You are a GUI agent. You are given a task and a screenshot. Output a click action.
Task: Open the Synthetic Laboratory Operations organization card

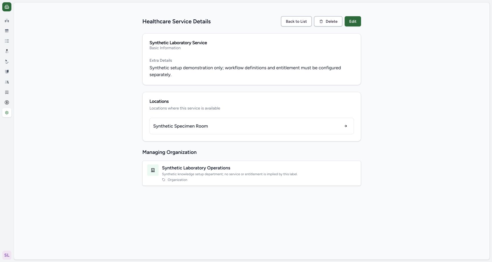(252, 173)
